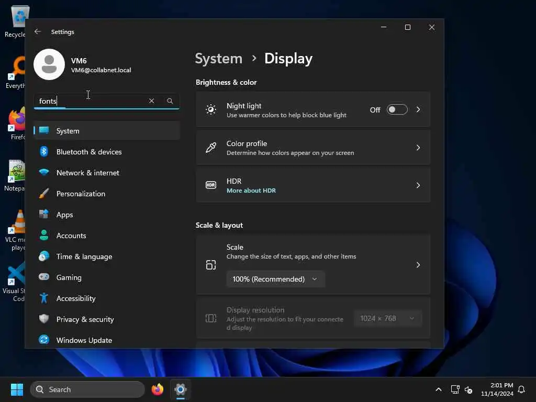Click the Brightness & color heading
This screenshot has height=402, width=536.
click(x=226, y=82)
